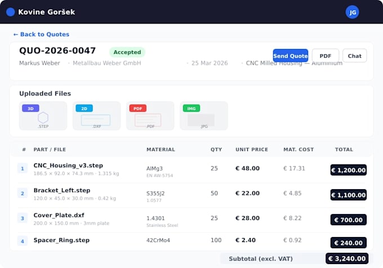Click the € 4.85 material cost
This screenshot has height=268, width=383.
pos(292,193)
